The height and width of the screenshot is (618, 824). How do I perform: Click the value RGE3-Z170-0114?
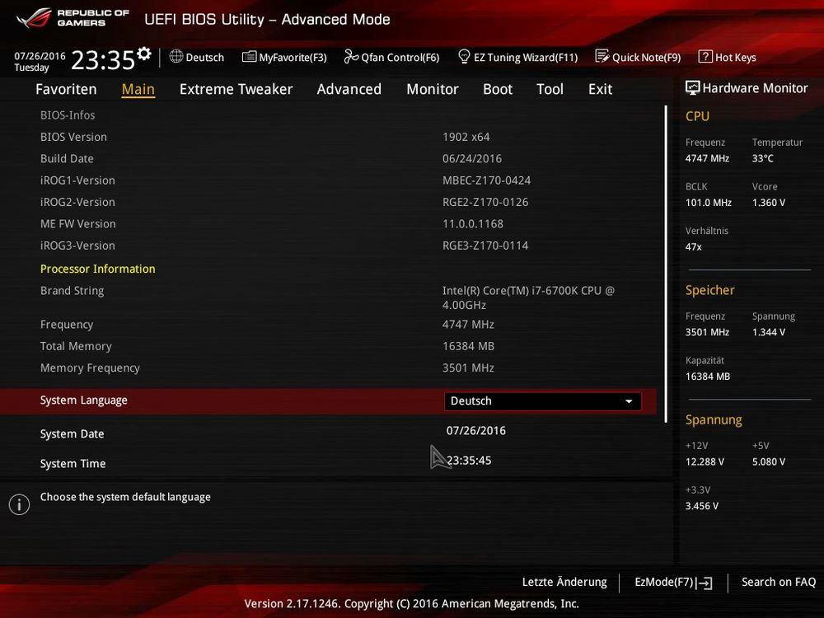485,246
